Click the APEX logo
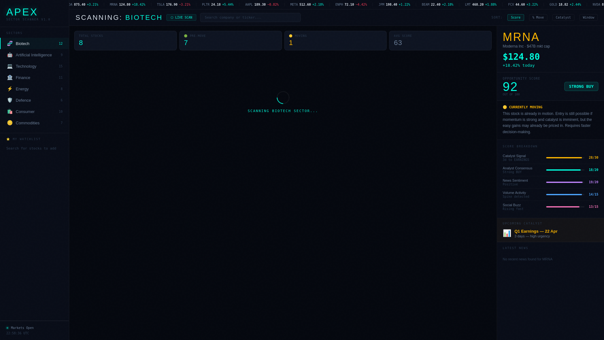This screenshot has width=604, height=340. coord(22,12)
